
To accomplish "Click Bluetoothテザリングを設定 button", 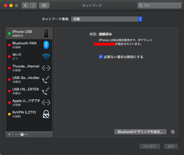I will point(140,132).
